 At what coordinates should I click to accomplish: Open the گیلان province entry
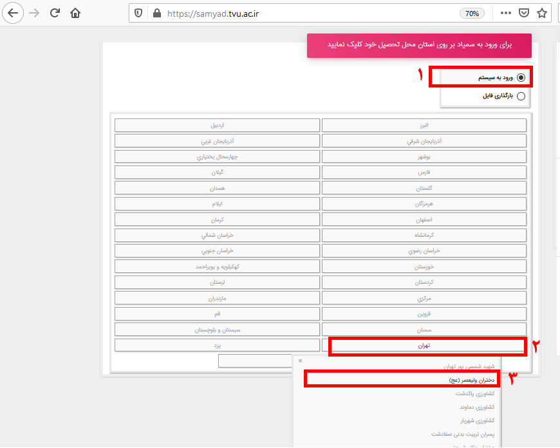click(217, 173)
